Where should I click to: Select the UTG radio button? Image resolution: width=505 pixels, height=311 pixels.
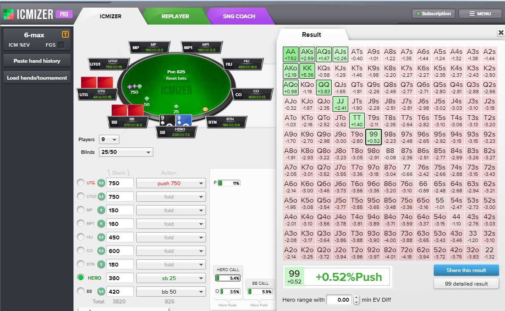81,183
